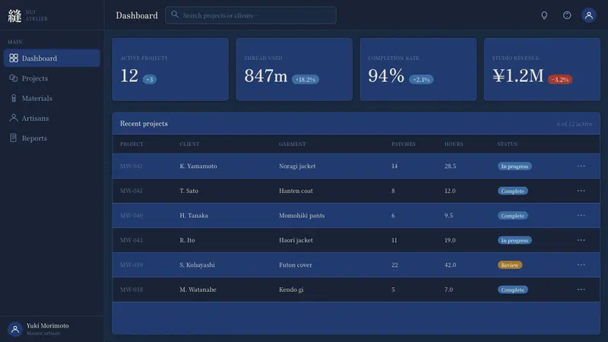The image size is (608, 342).
Task: Click the Artisans person icon
Action: tap(14, 118)
